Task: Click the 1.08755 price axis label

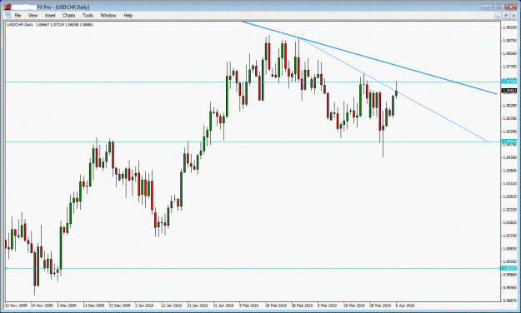Action: [x=509, y=41]
